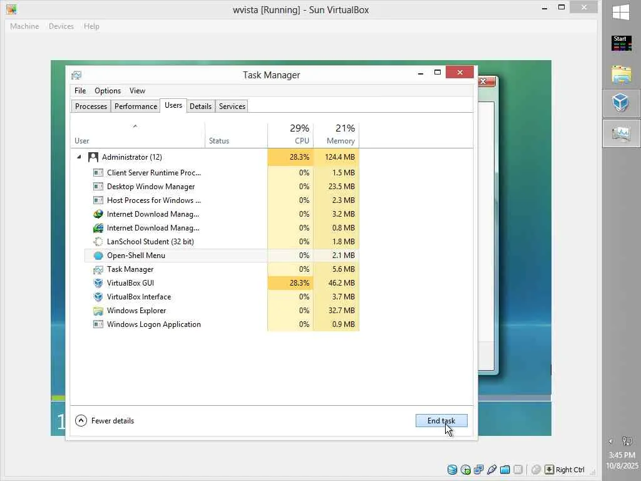Click the End task button

[441, 421]
